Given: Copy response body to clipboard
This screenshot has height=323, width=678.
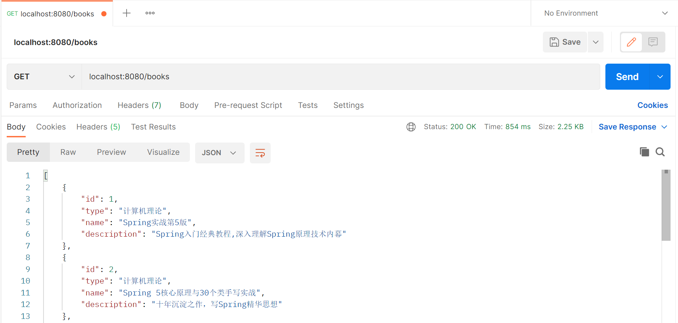Looking at the screenshot, I should point(644,152).
